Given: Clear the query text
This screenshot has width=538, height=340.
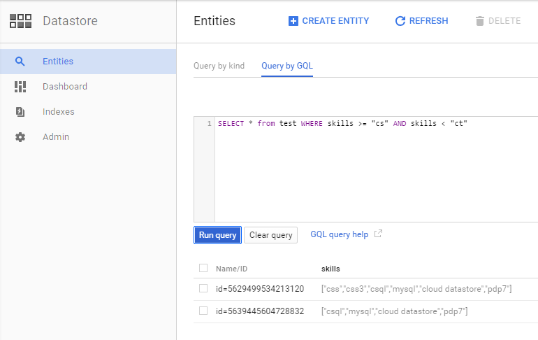Looking at the screenshot, I should click(x=270, y=235).
